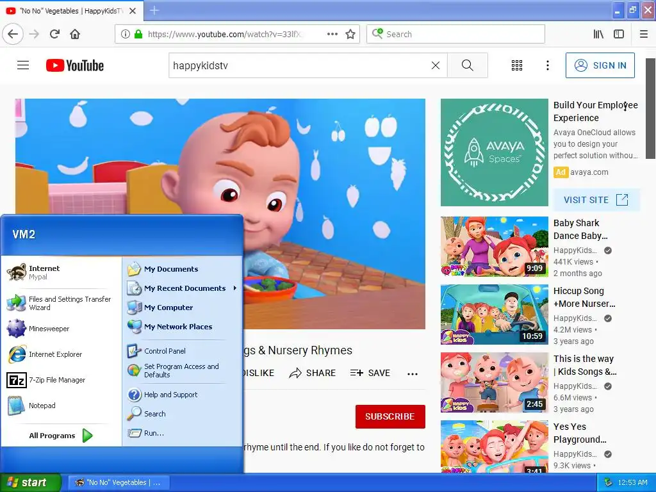Click the browser URL address field
Screen dimensions: 656x492
[x=224, y=35]
